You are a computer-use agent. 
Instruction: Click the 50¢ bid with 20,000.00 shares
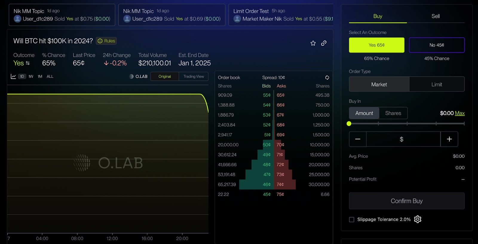click(x=266, y=145)
